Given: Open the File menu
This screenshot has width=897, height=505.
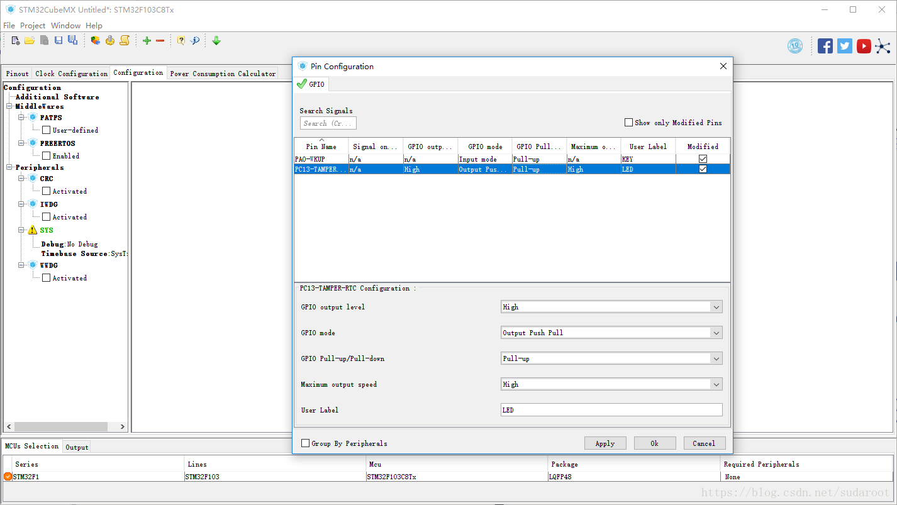Looking at the screenshot, I should (9, 25).
